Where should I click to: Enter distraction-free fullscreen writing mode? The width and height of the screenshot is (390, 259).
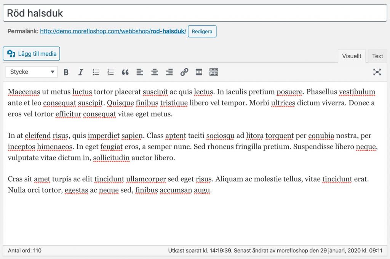(x=377, y=72)
